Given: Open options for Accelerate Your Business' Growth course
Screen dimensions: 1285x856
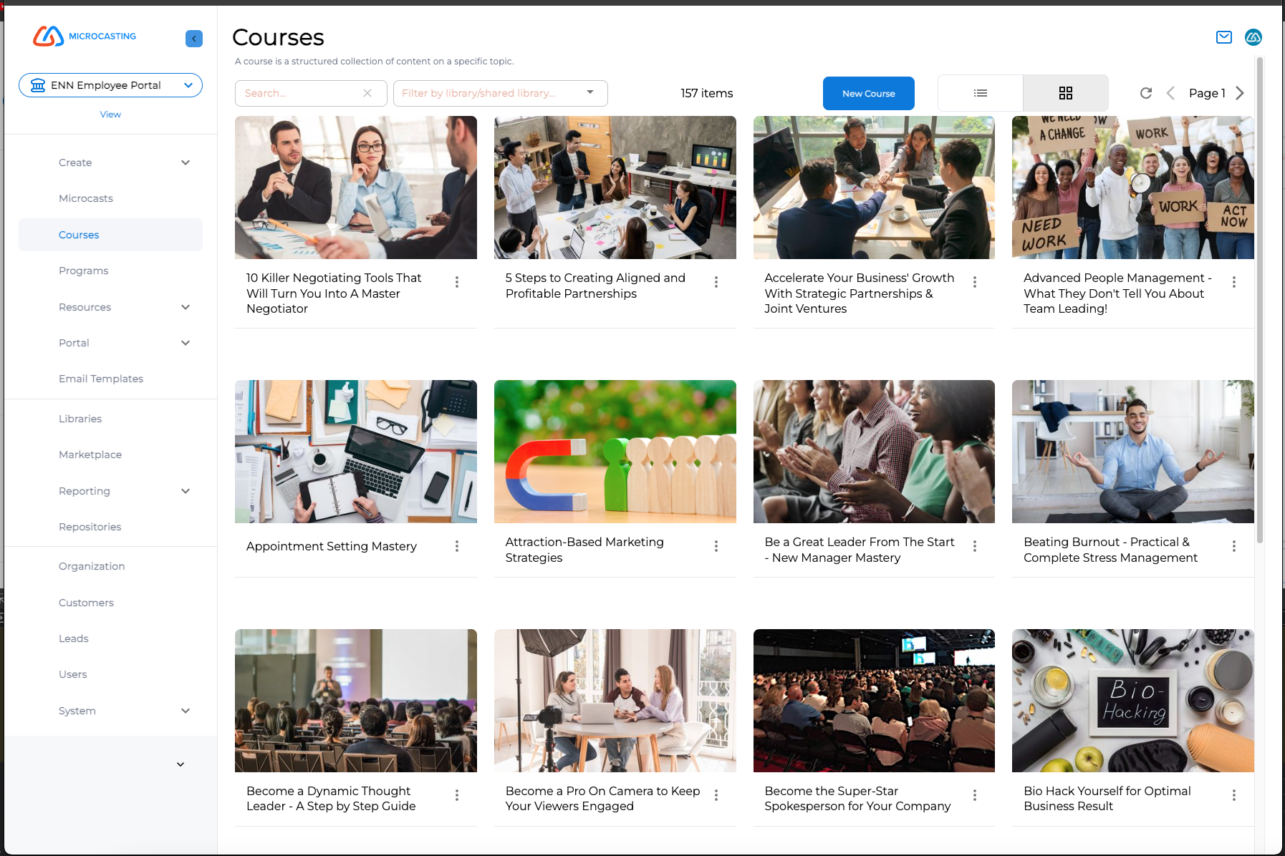Looking at the screenshot, I should tap(975, 282).
